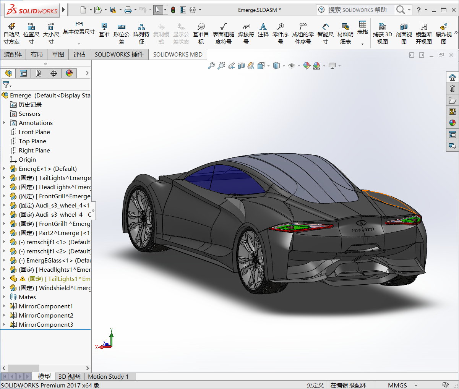Switch to the 草图 ribbon tab
Viewport: 459px width, 389px height.
(x=58, y=55)
